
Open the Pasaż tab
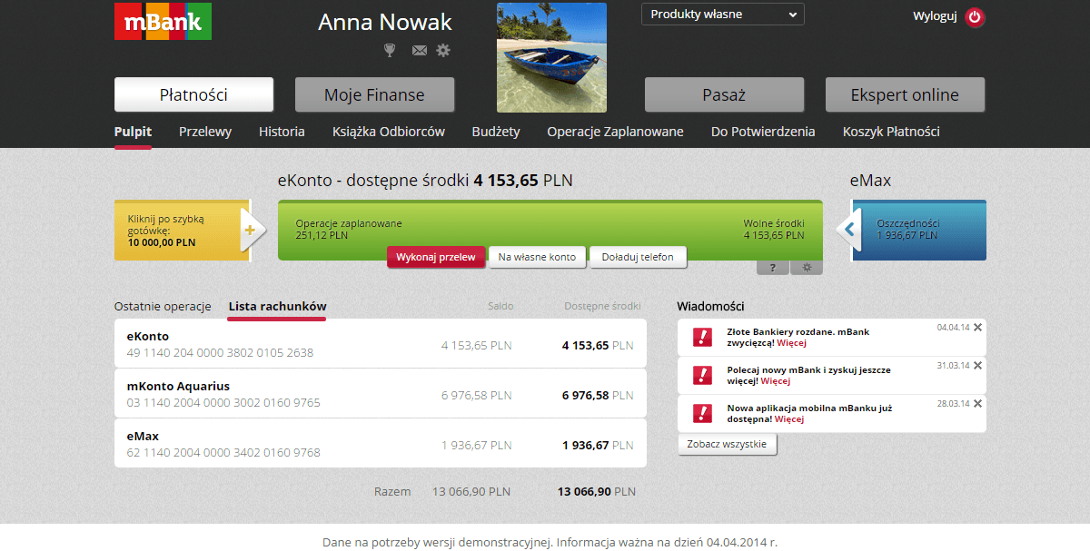tap(724, 94)
